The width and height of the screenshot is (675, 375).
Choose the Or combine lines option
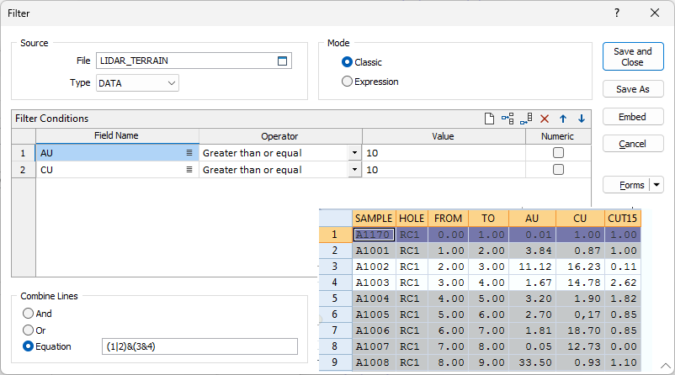pyautogui.click(x=29, y=330)
